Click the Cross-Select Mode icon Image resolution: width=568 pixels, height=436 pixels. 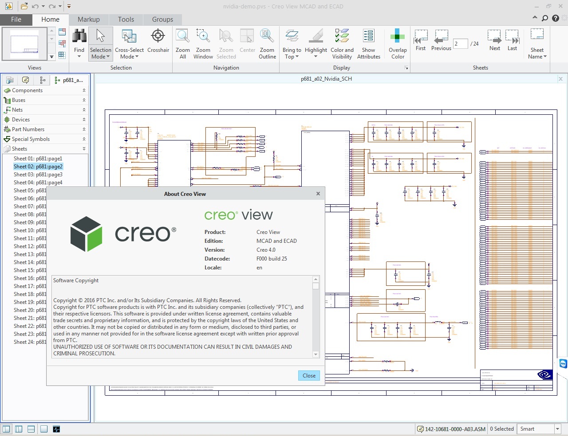coord(129,36)
